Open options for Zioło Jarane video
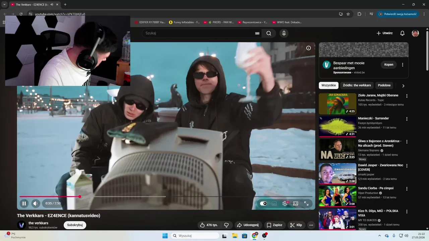Screen dimensions: 429x241 [x=407, y=96]
